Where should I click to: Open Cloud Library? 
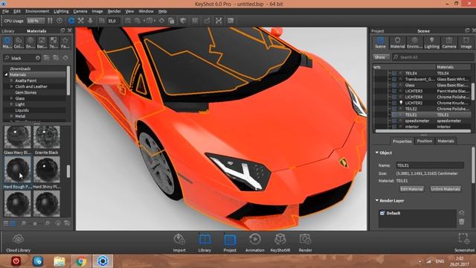click(x=18, y=243)
